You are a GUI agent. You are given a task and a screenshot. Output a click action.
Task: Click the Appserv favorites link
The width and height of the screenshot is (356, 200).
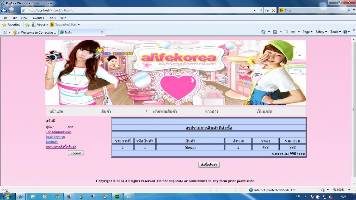(x=40, y=24)
